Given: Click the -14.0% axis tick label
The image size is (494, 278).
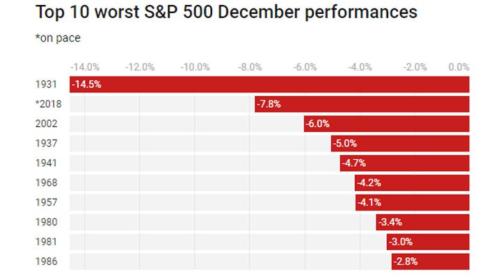Looking at the screenshot, I should click(x=85, y=67).
